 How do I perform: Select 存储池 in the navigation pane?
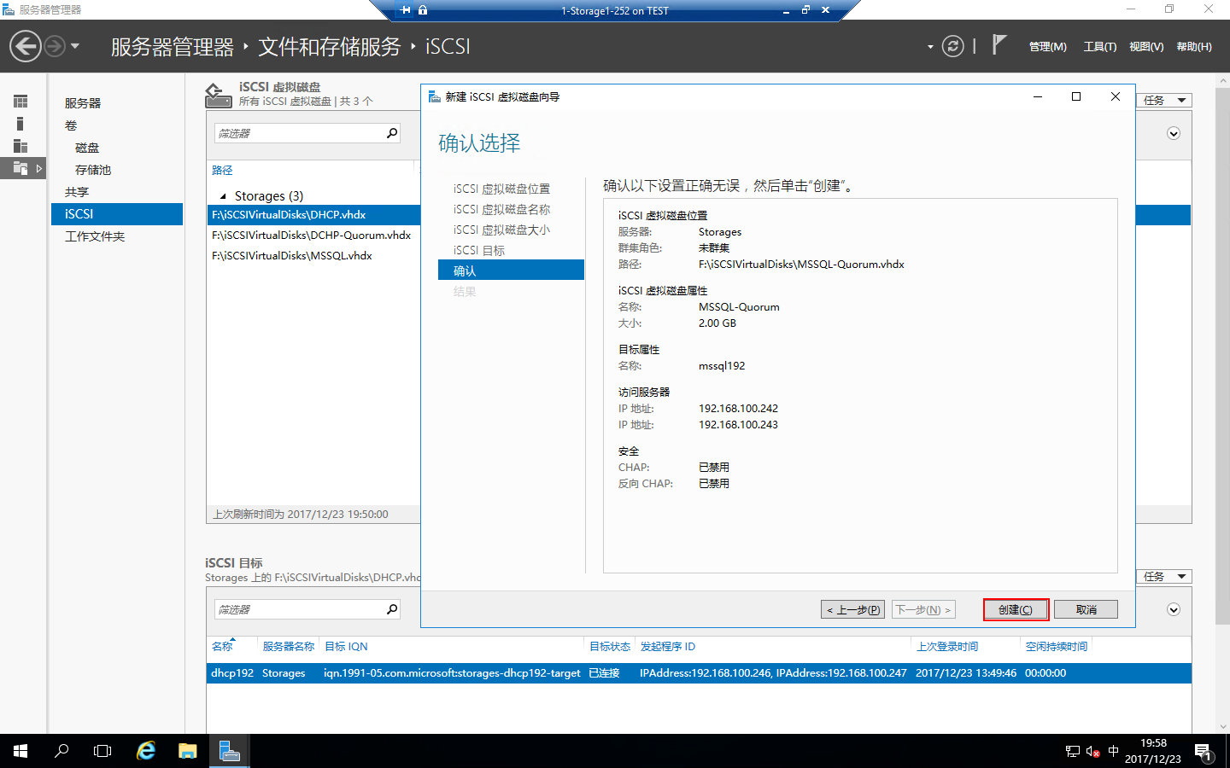(93, 170)
